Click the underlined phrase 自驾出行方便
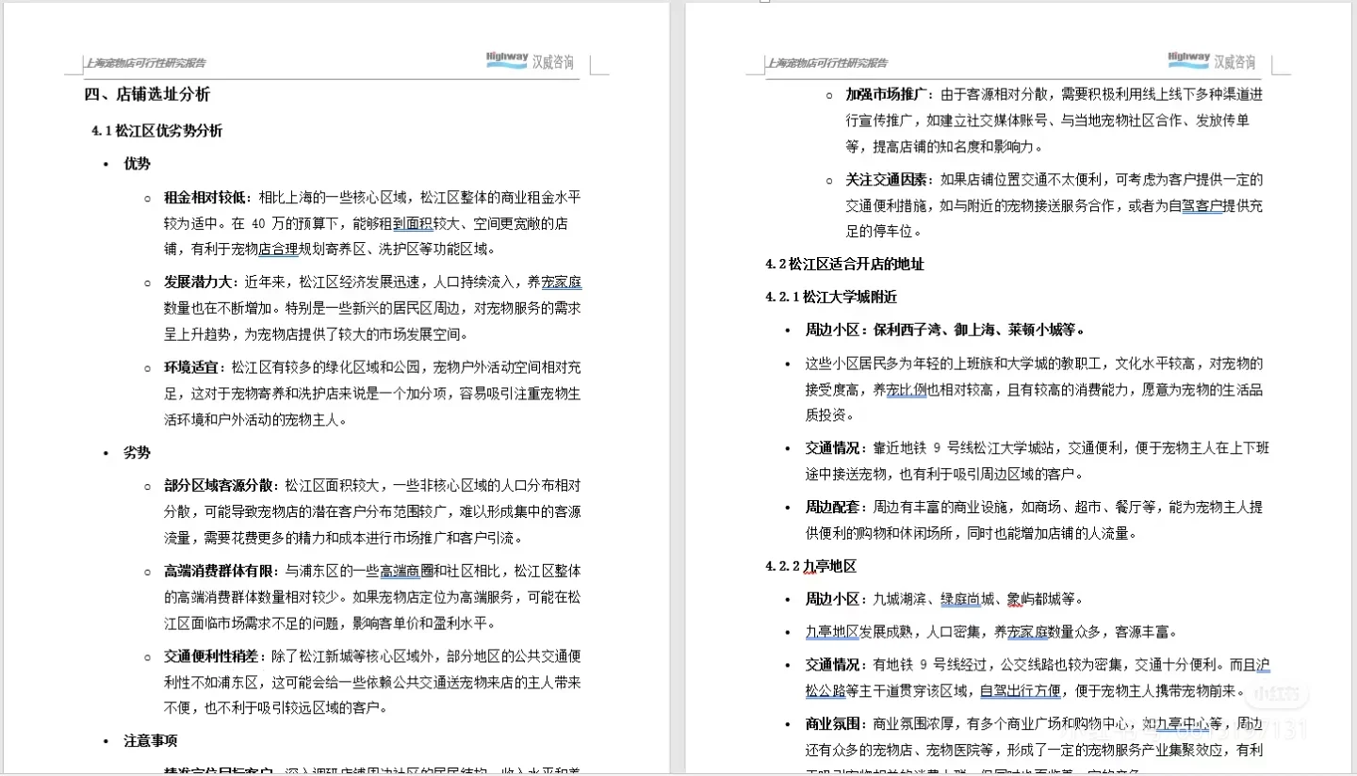Viewport: 1357px width, 776px height. pyautogui.click(x=1022, y=691)
